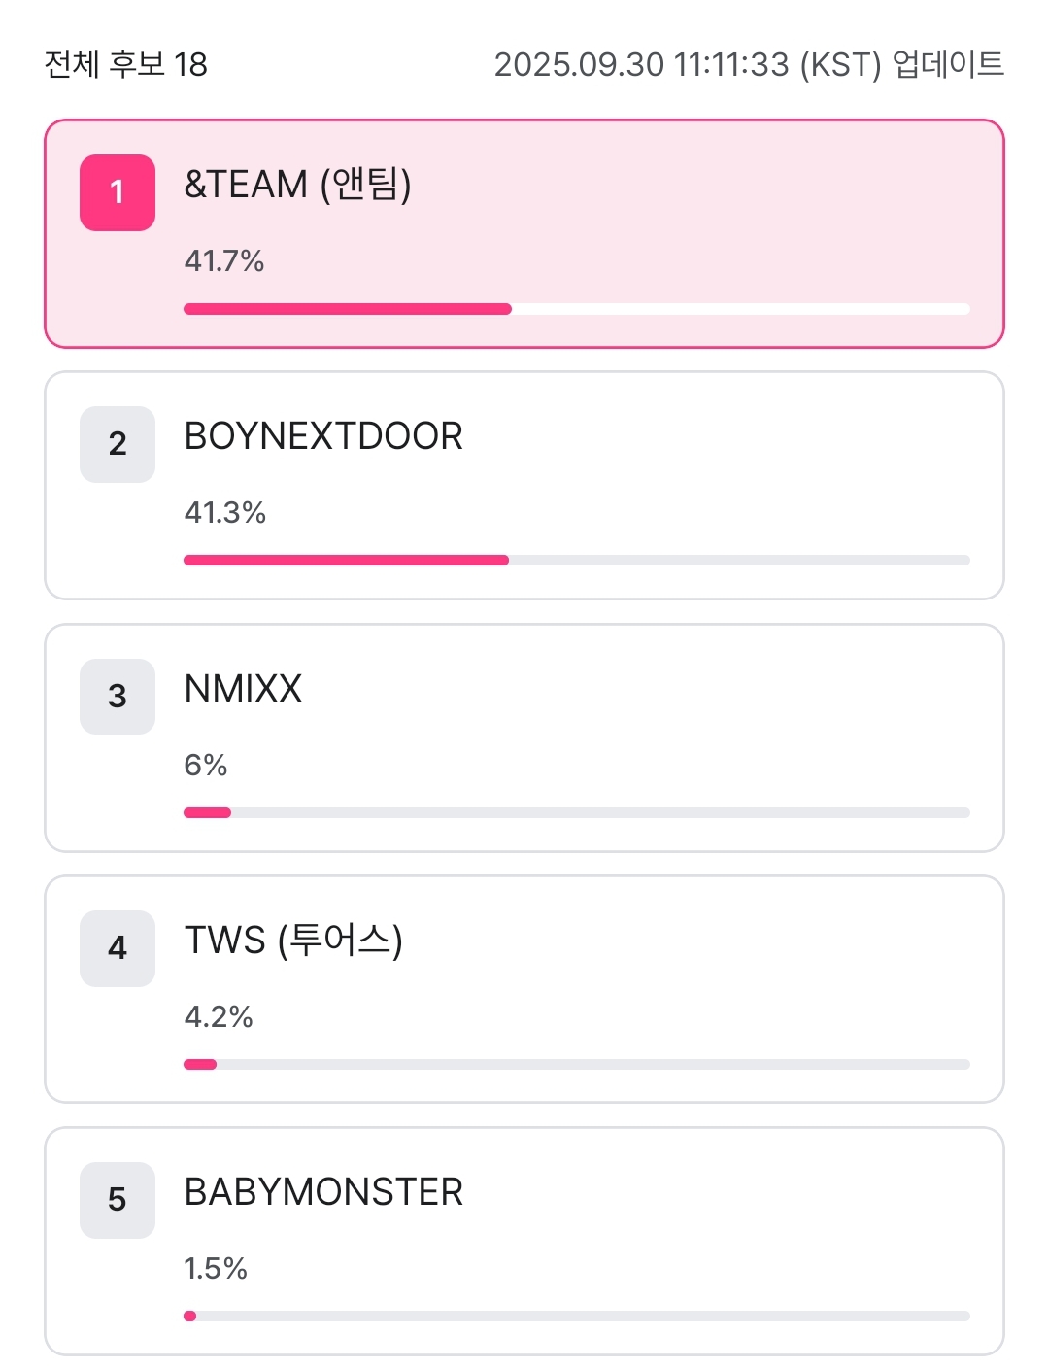Open the &TEAM (앤팀) candidate name
This screenshot has width=1048, height=1369.
pyautogui.click(x=297, y=184)
